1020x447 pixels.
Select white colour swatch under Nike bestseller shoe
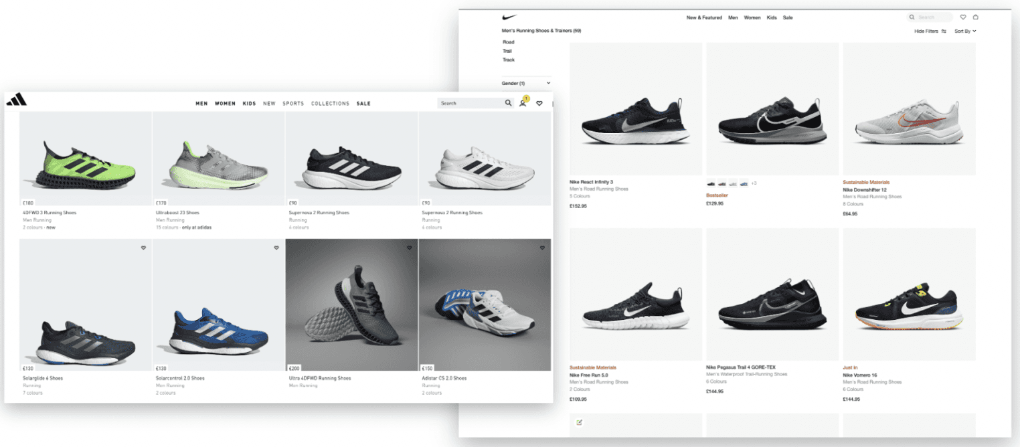pyautogui.click(x=733, y=183)
